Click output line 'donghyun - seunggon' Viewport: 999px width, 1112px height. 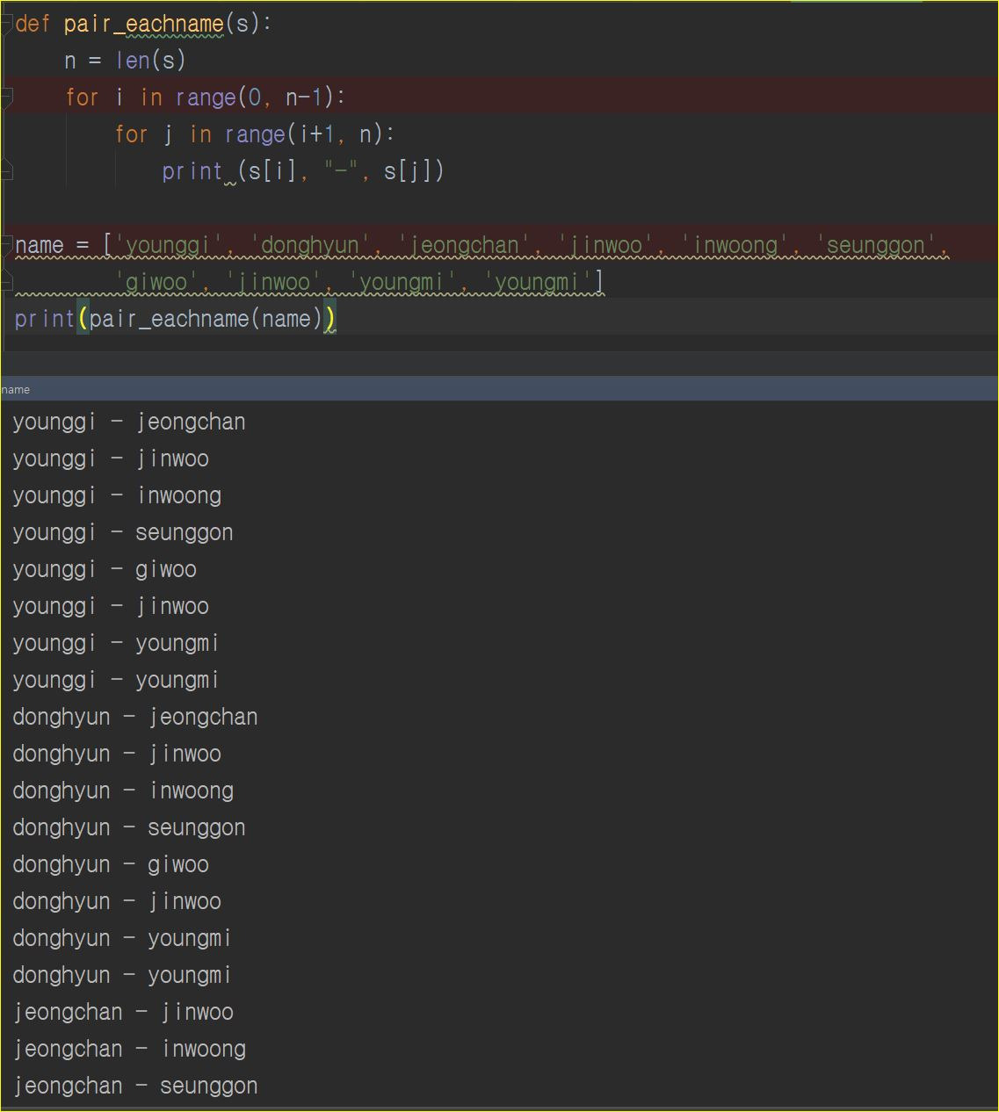[129, 827]
